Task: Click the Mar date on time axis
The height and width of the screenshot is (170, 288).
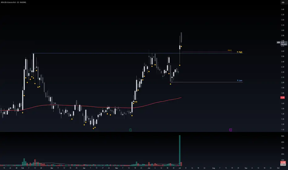Action: [x=52, y=168]
